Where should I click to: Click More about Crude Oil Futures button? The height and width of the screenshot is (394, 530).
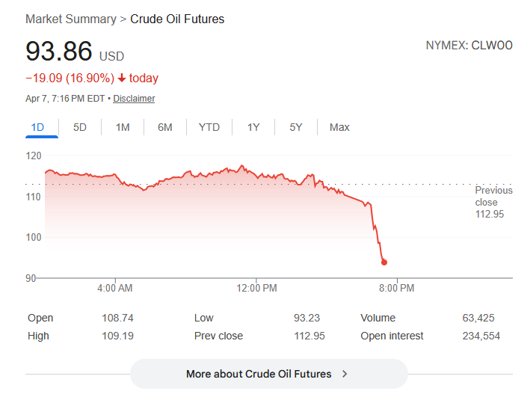[x=259, y=374]
